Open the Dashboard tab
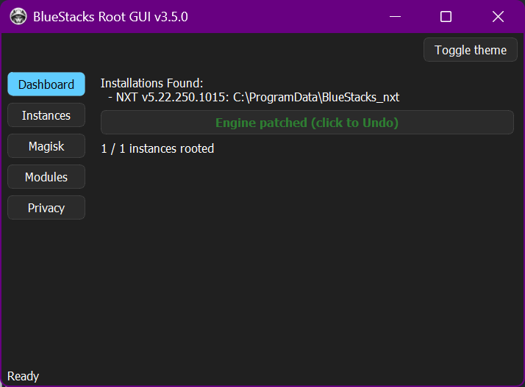Viewport: 525px width, 387px height. (46, 84)
